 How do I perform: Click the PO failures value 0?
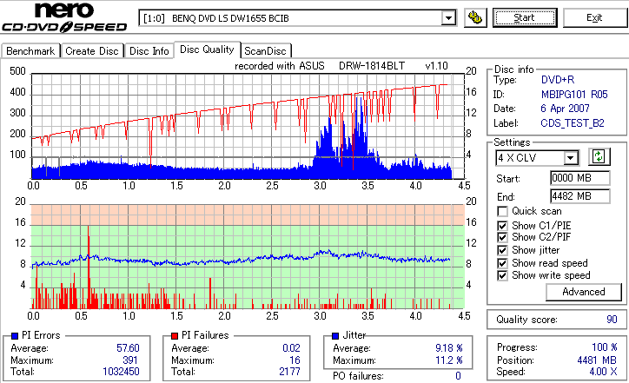click(x=458, y=376)
